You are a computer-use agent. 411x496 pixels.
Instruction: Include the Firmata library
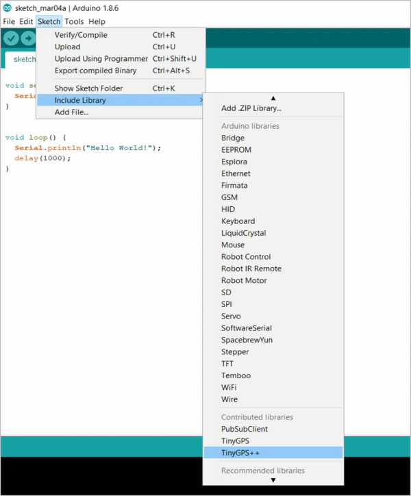[x=273, y=186]
